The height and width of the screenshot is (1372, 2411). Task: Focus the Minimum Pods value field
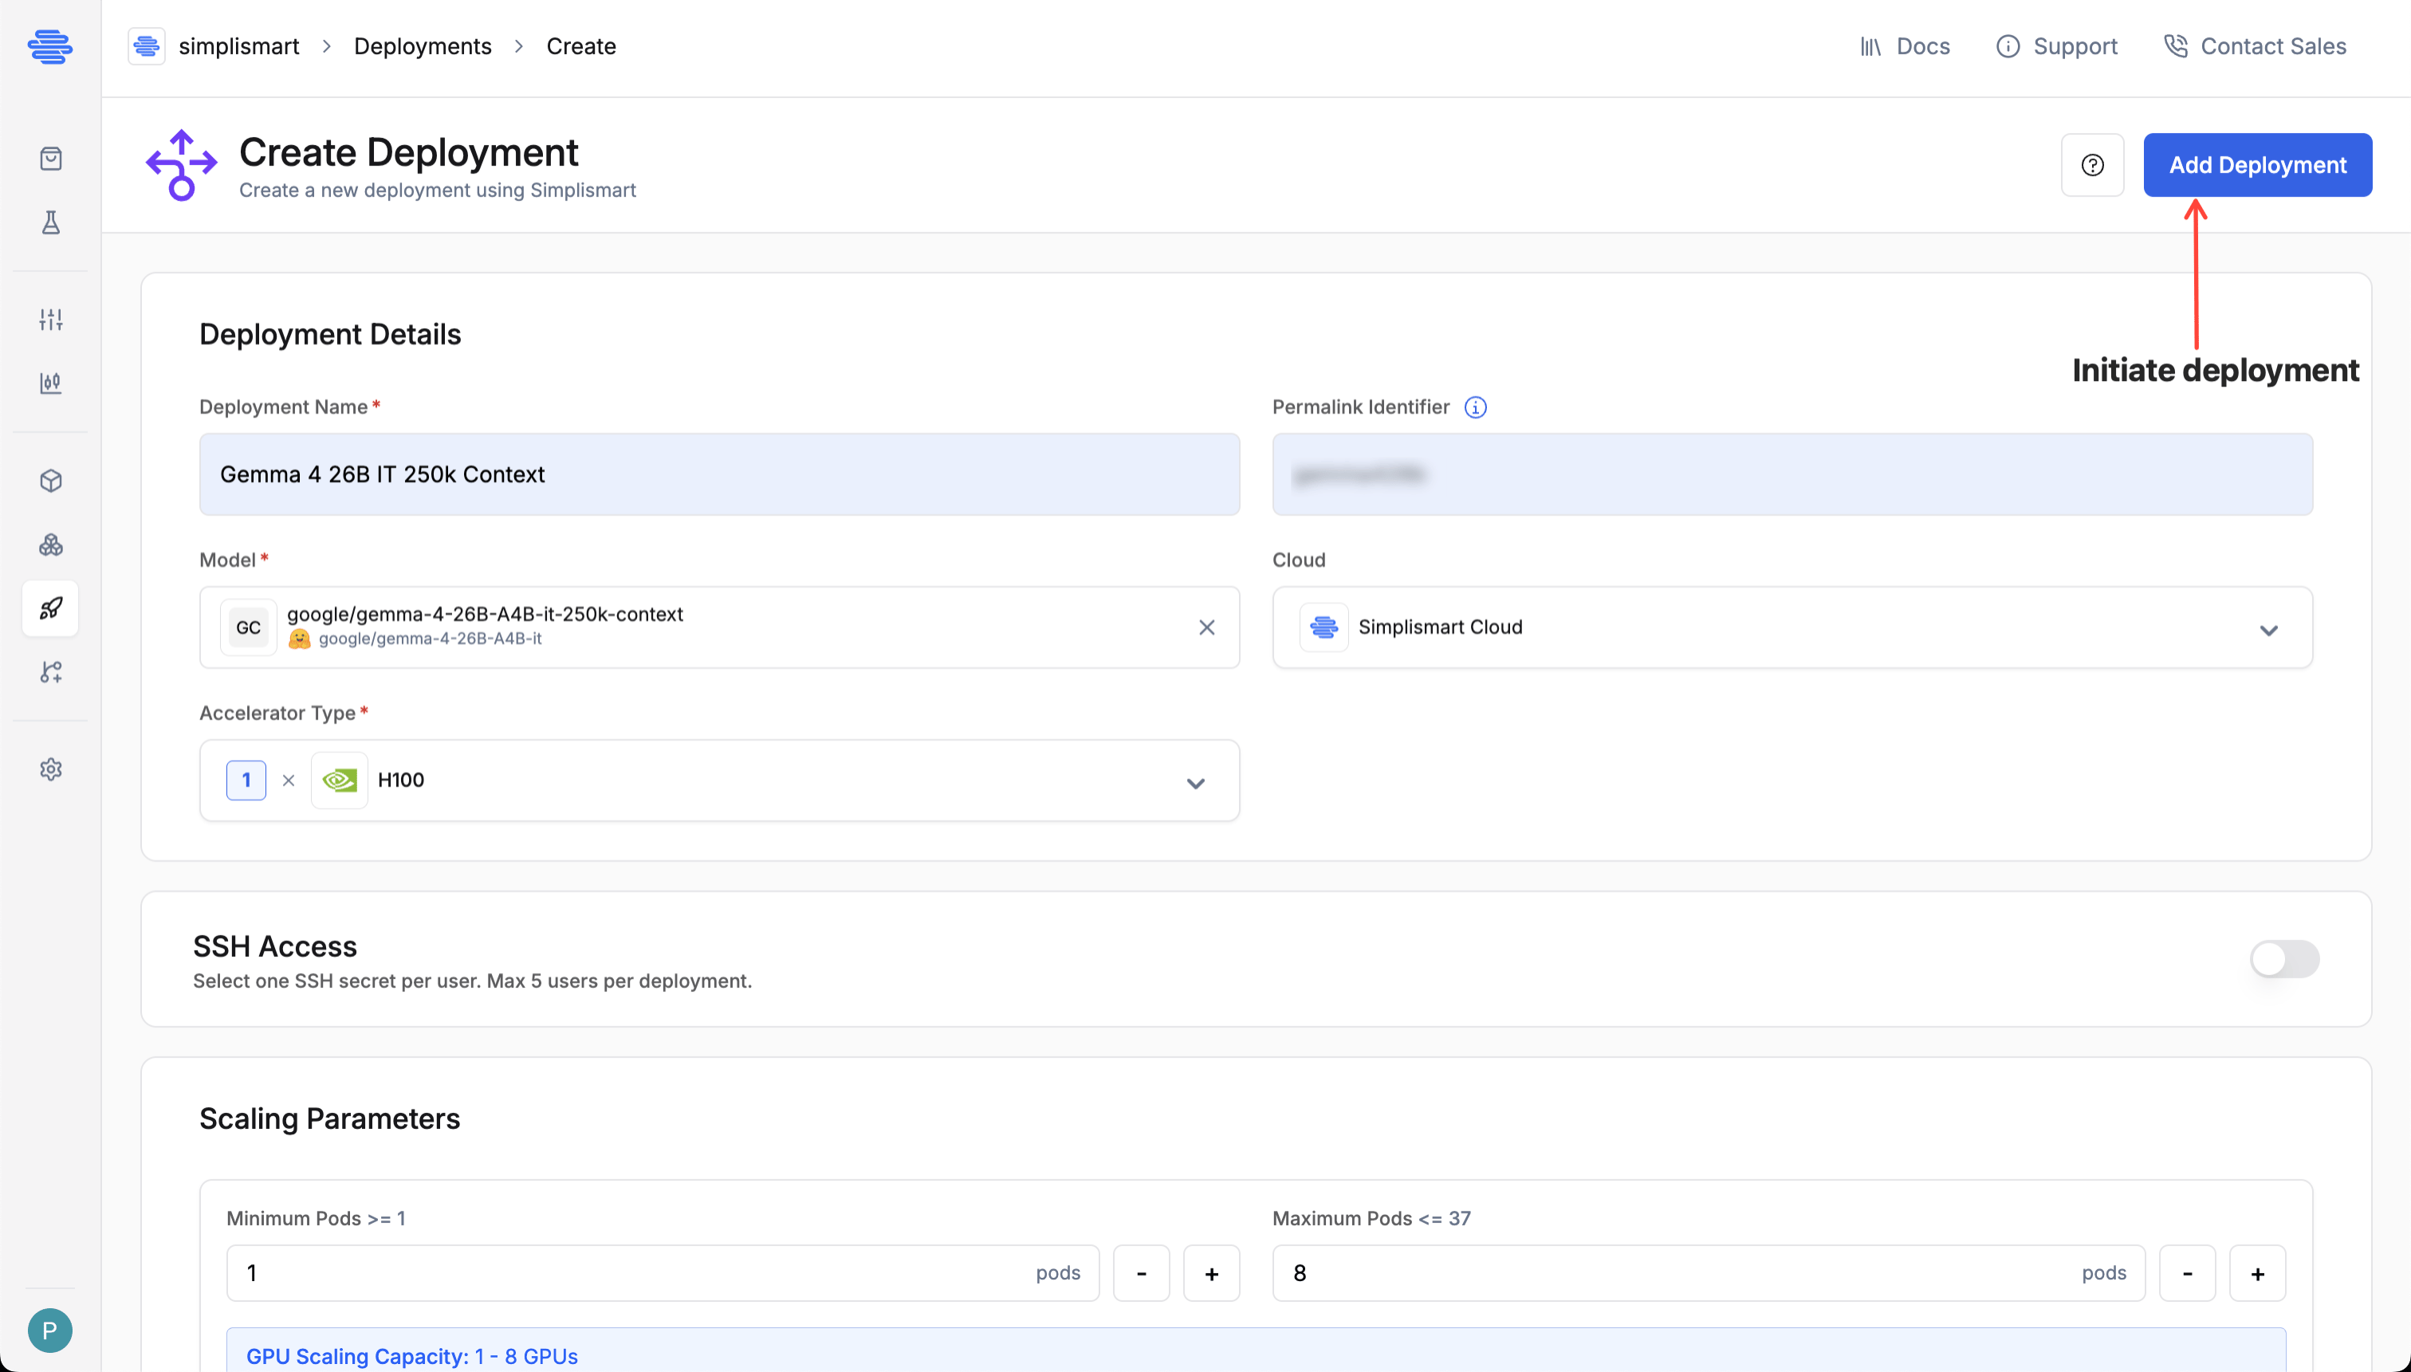pos(663,1273)
